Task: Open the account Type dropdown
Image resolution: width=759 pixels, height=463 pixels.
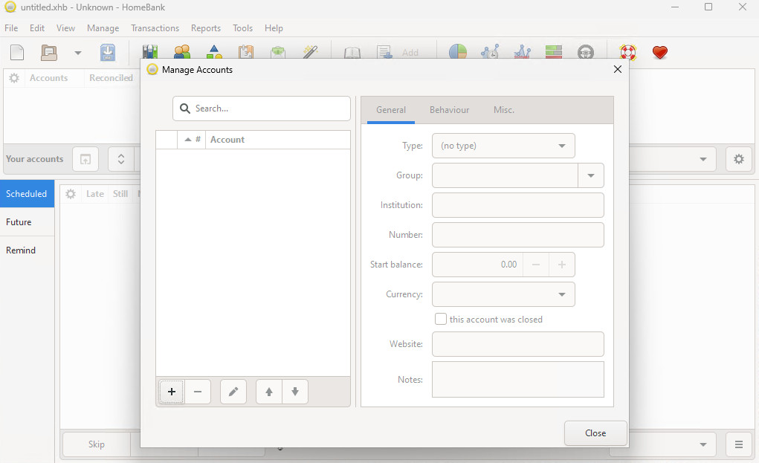Action: (x=503, y=146)
